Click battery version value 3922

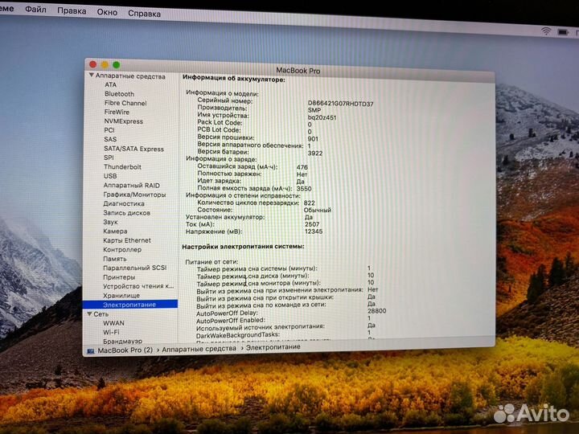click(x=315, y=154)
